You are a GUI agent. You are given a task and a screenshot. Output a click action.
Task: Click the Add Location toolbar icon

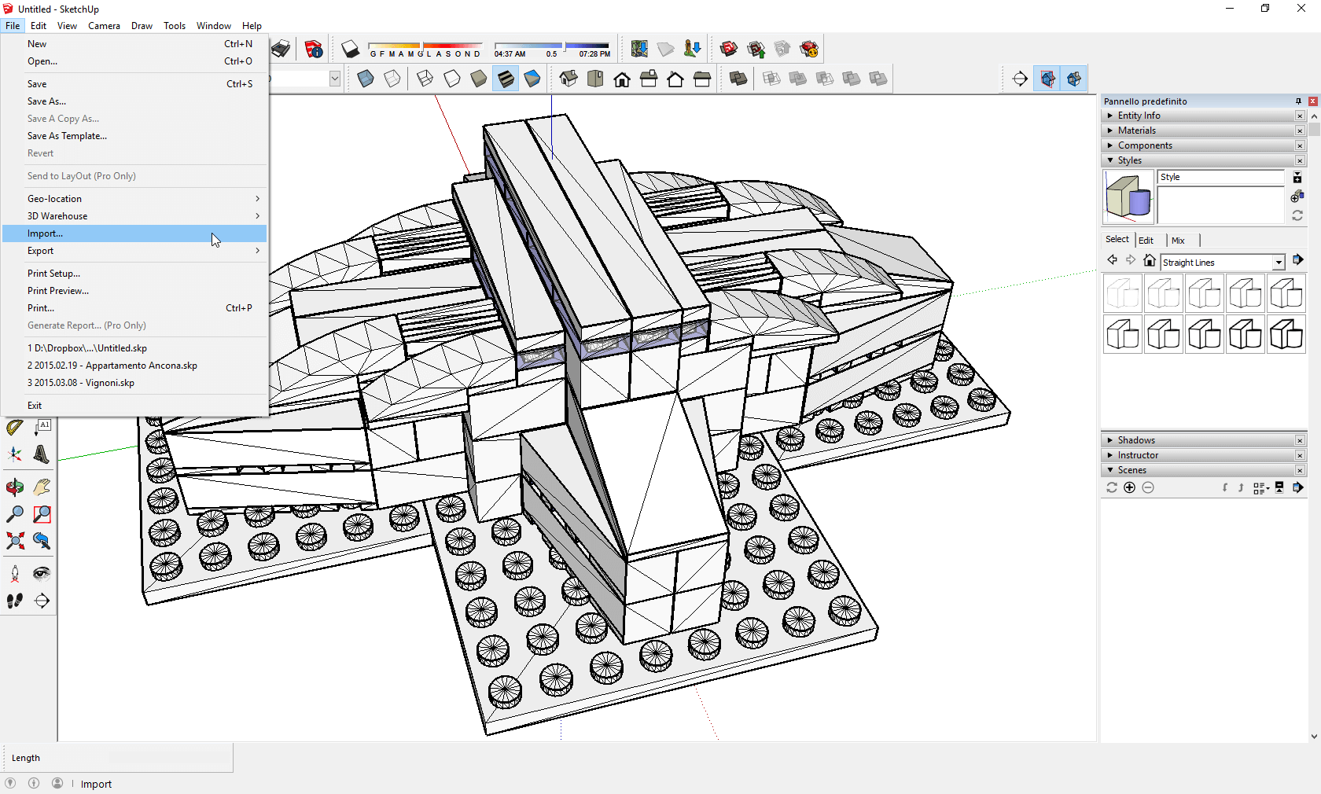tap(639, 50)
